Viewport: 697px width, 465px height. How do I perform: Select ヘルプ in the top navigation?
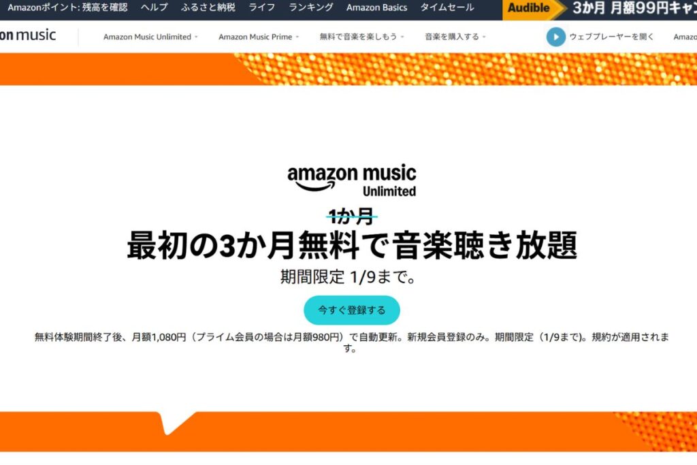coord(155,7)
